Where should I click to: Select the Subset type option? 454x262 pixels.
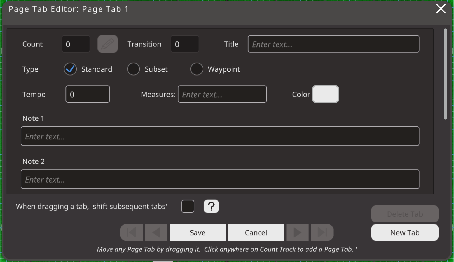point(133,69)
